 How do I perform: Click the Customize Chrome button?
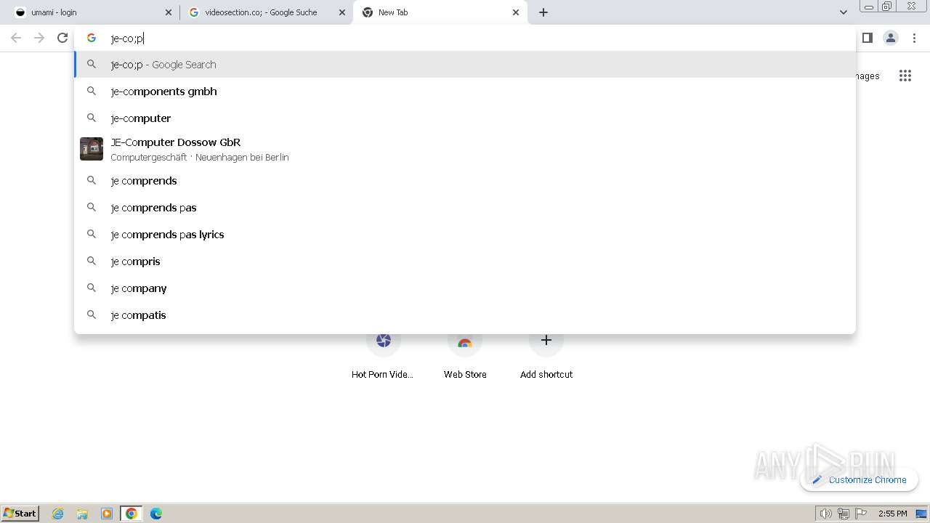(x=860, y=479)
